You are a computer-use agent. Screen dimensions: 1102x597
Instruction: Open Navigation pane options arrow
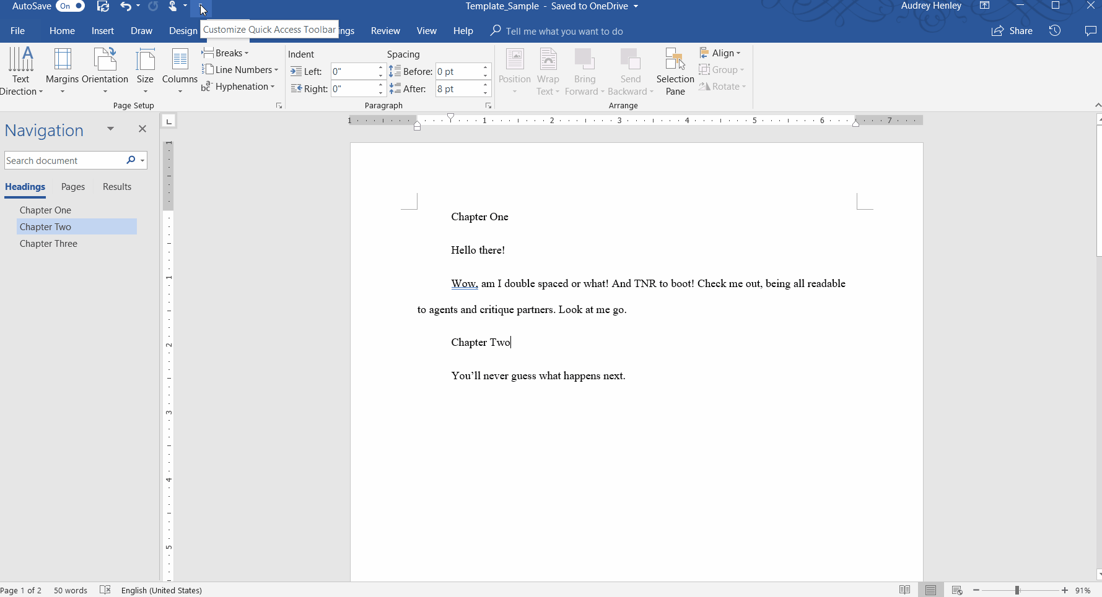(110, 129)
